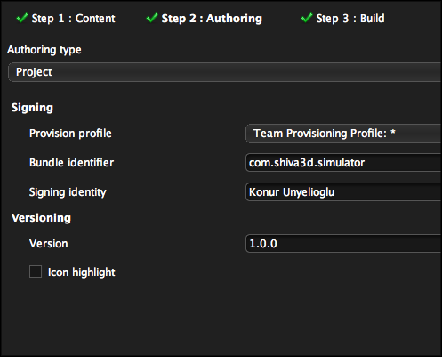Screen dimensions: 442x357
Task: Click the Version number field
Action: [x=344, y=244]
